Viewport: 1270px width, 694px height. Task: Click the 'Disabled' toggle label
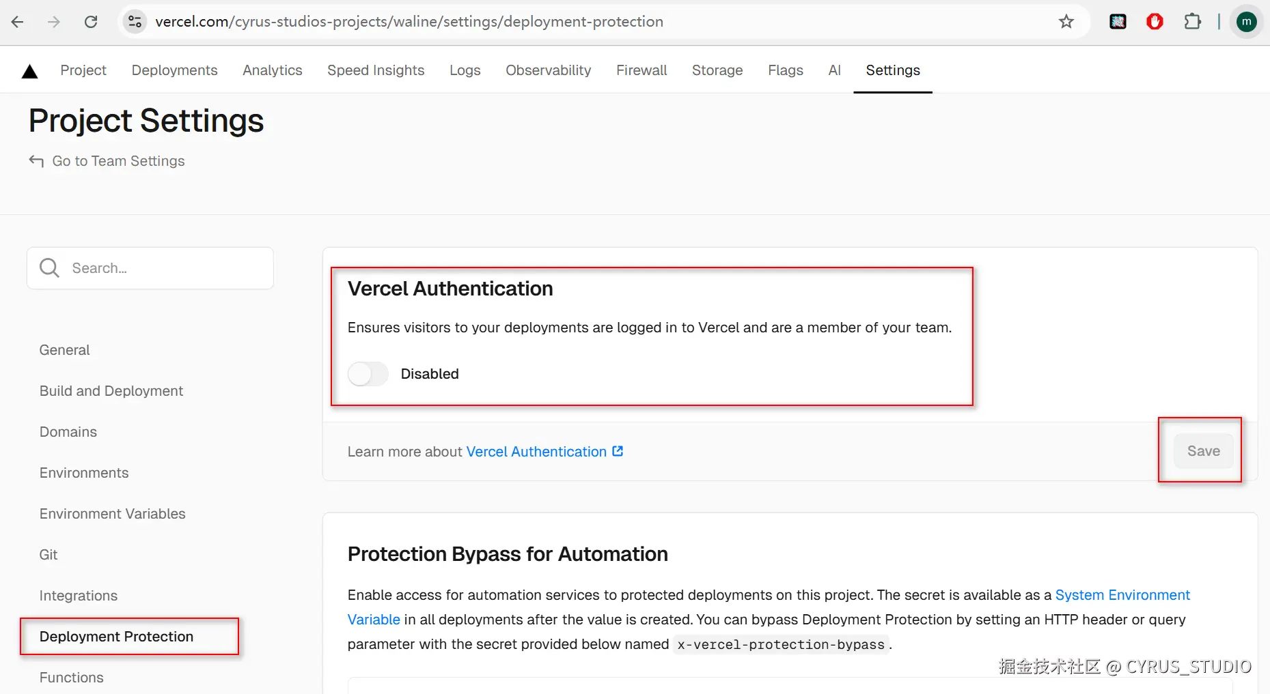430,374
